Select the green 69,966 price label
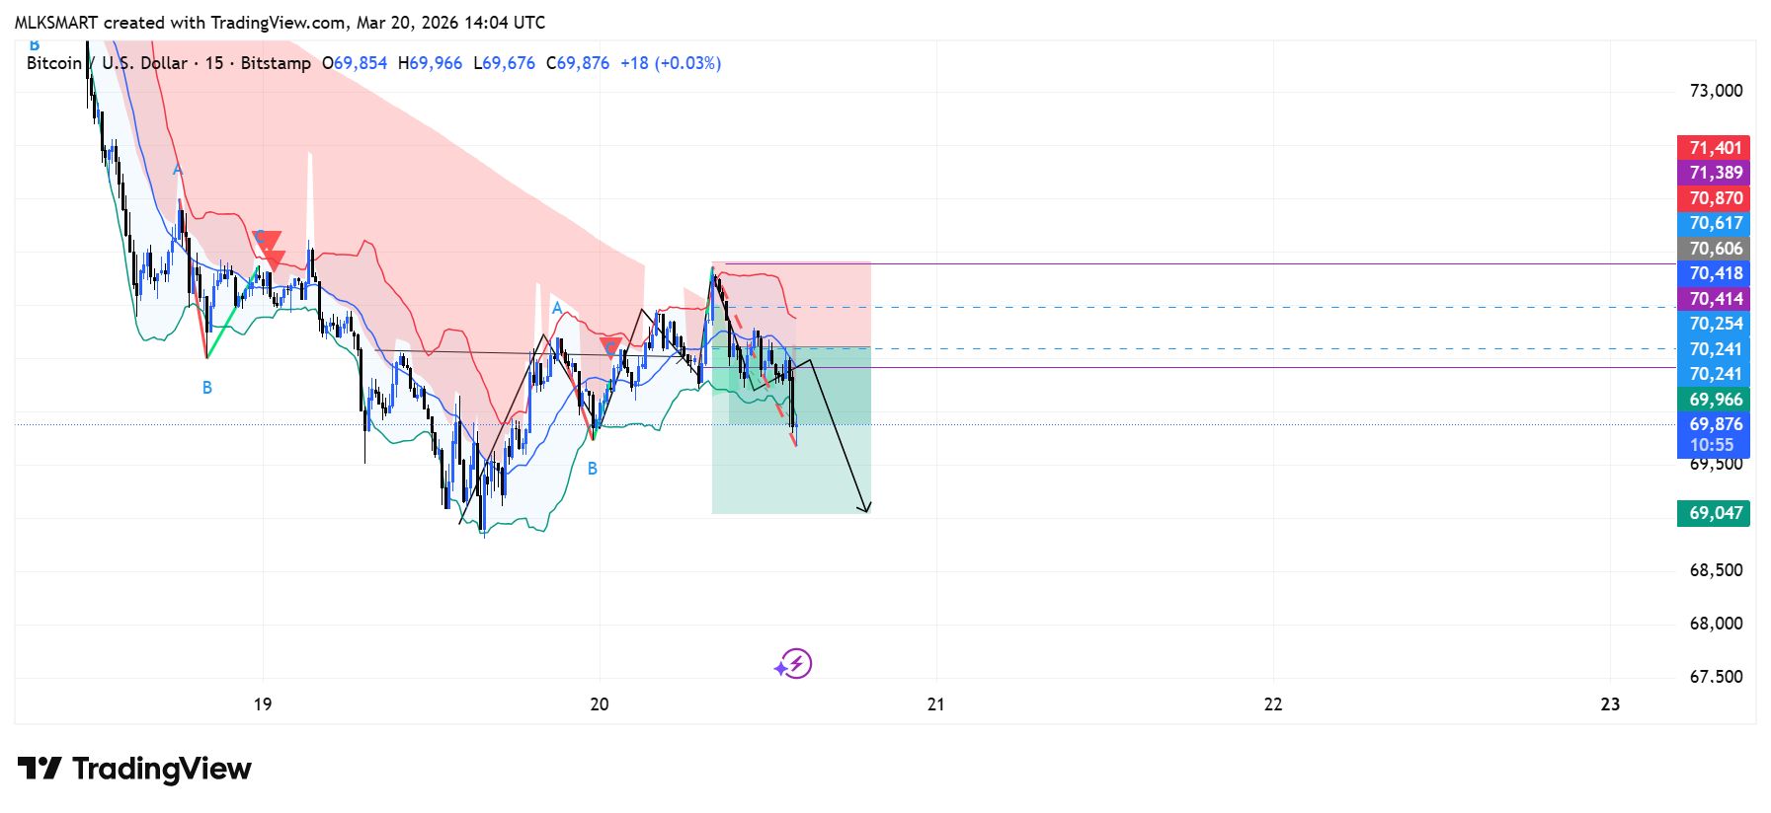 tap(1714, 400)
